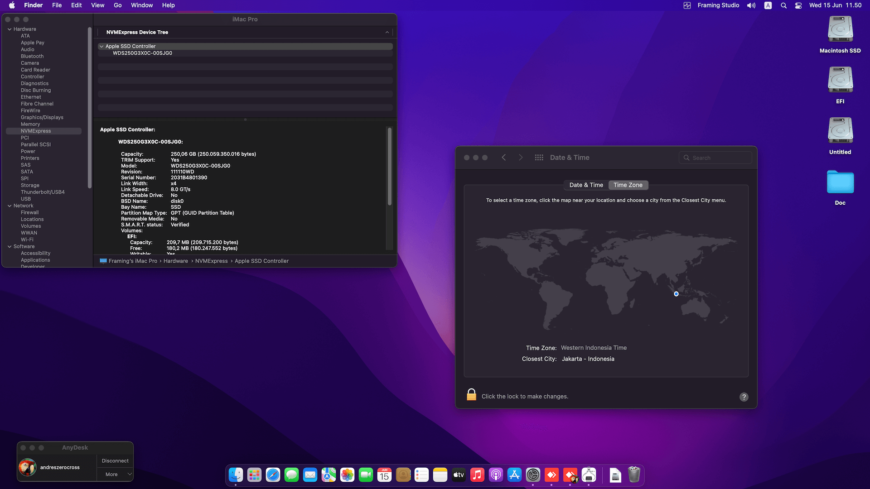Screen dimensions: 870x489
Task: Open Music app in the Dock
Action: (477, 475)
